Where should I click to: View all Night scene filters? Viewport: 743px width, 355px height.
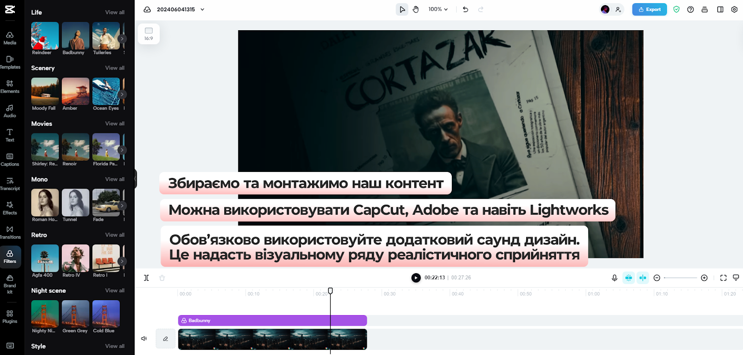point(115,290)
